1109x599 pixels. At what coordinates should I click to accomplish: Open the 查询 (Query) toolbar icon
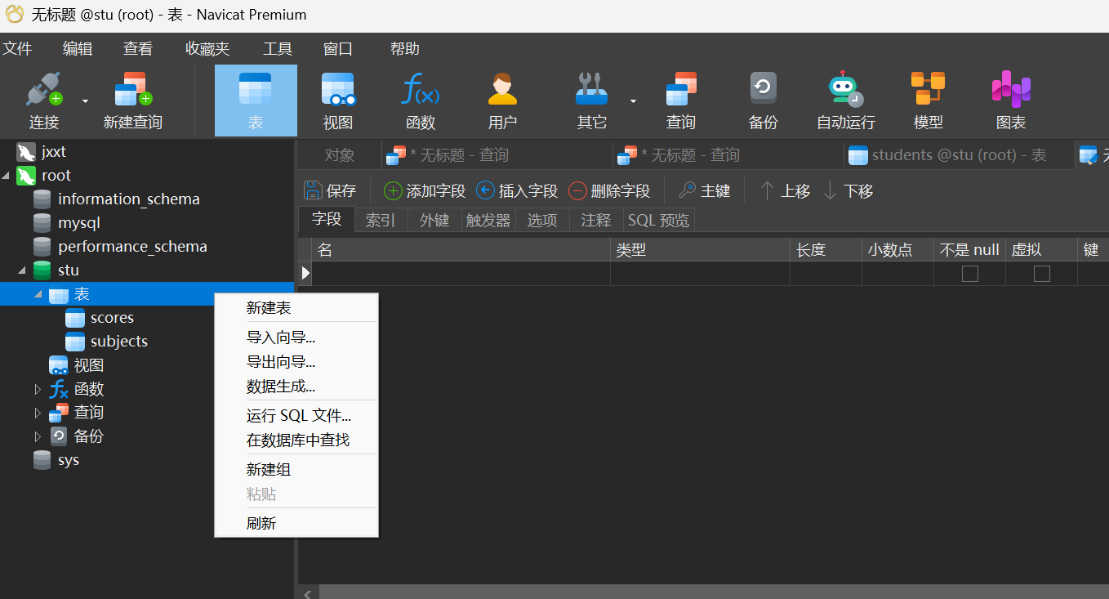tap(680, 90)
